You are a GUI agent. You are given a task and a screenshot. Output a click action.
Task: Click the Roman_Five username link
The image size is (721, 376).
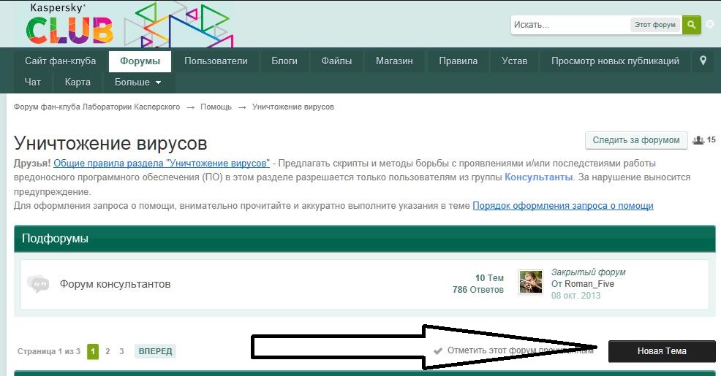pyautogui.click(x=589, y=284)
